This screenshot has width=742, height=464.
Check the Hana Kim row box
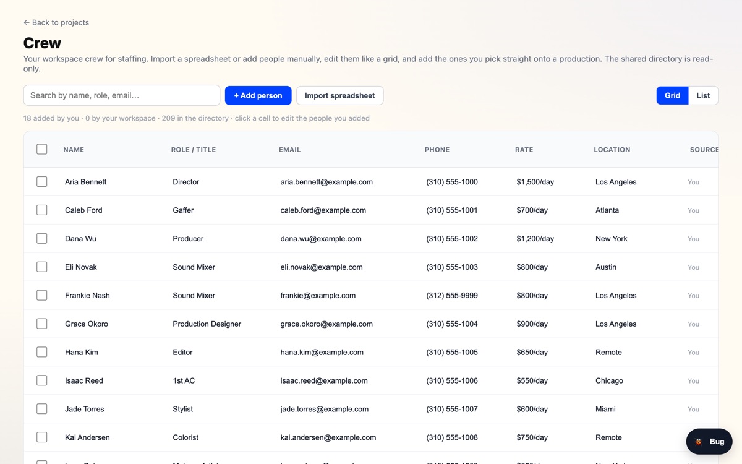point(42,353)
